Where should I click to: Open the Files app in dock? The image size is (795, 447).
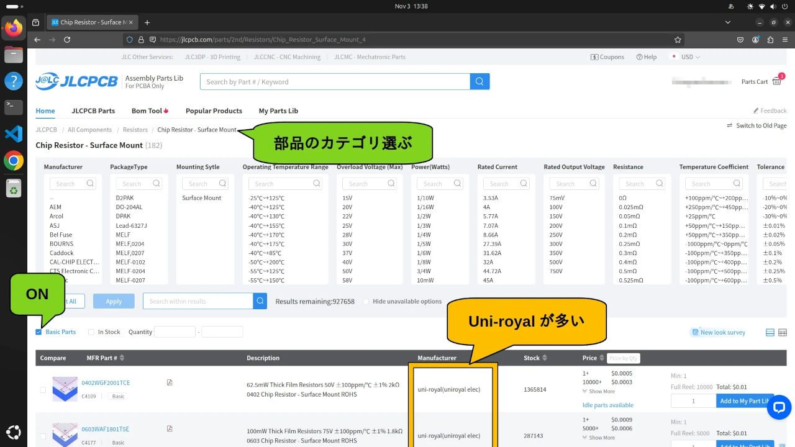pos(13,55)
